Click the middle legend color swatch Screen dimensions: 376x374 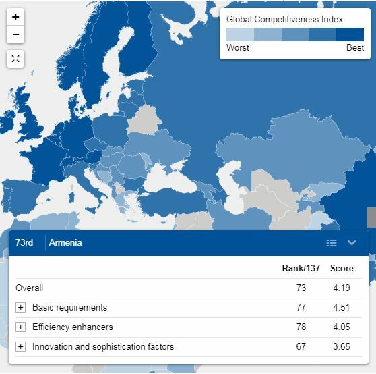[x=295, y=34]
